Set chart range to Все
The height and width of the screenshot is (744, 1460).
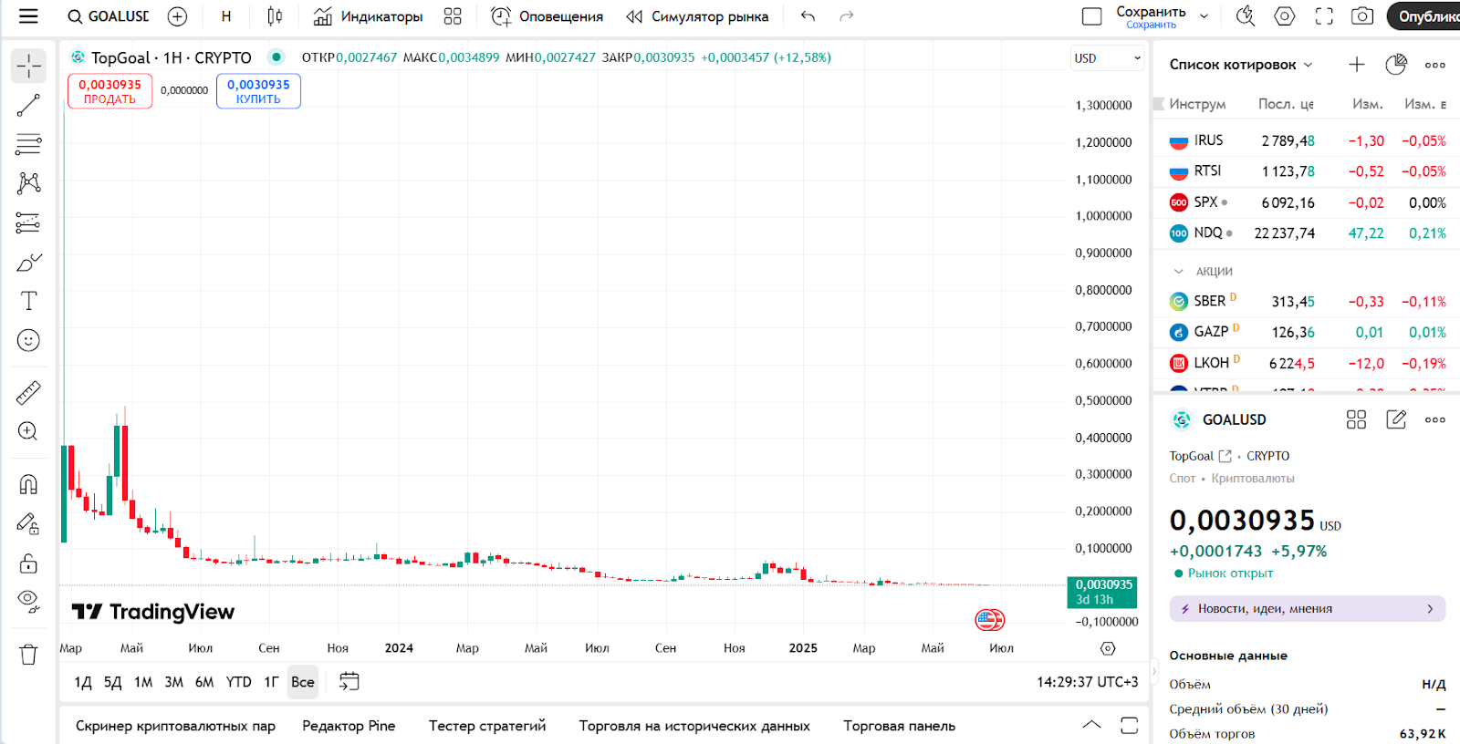click(303, 682)
